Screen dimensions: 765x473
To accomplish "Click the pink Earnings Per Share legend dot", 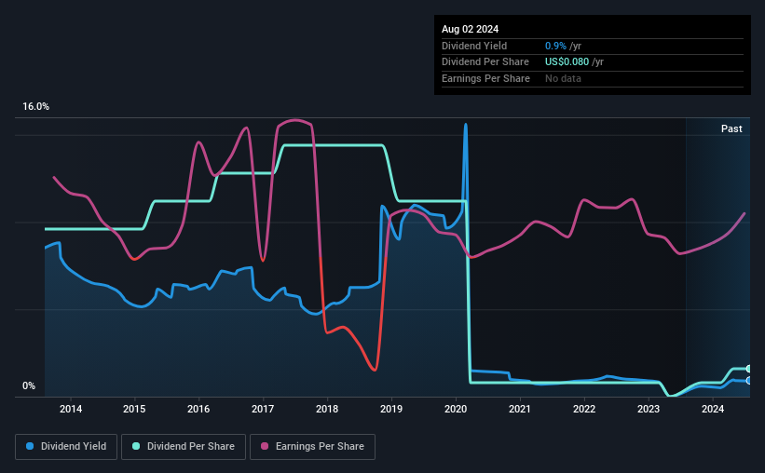I will pyautogui.click(x=265, y=446).
